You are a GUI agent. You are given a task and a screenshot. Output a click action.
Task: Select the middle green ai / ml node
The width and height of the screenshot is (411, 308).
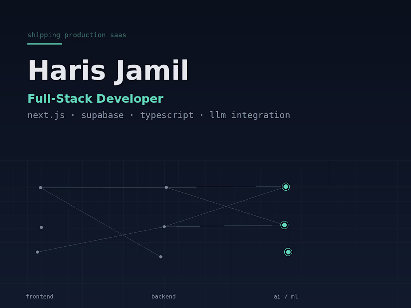click(x=284, y=225)
